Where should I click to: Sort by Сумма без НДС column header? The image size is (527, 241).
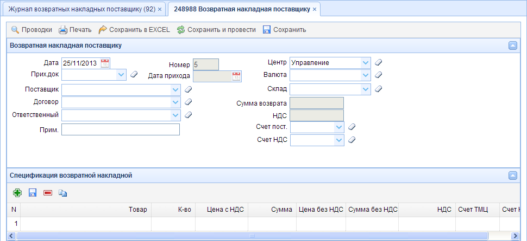372,210
